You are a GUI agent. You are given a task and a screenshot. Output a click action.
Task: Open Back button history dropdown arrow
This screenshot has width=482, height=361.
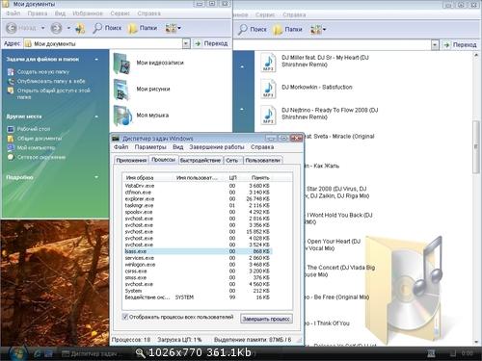[x=42, y=28]
